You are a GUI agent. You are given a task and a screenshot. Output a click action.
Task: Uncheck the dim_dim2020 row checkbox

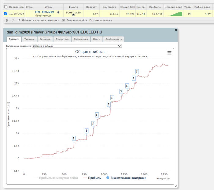(x=6, y=13)
